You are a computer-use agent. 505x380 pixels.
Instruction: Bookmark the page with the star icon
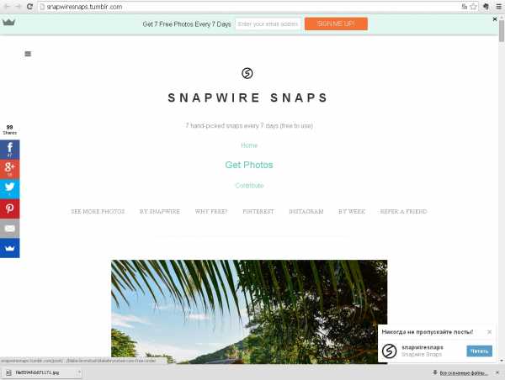pos(473,7)
